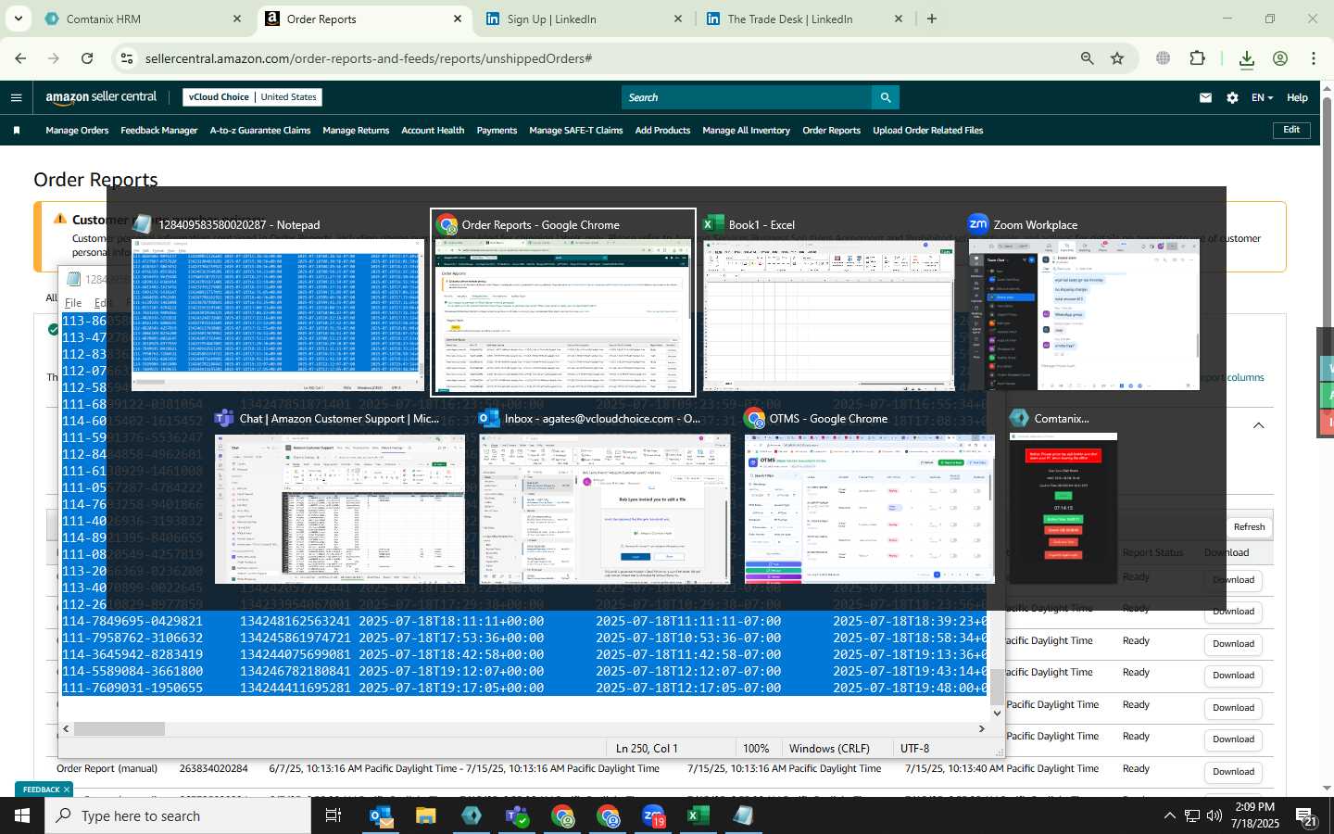Click the Help link in the header
Viewport: 1334px width, 834px height.
click(x=1297, y=97)
